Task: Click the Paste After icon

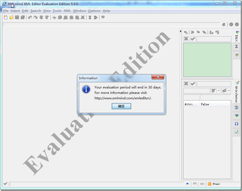Action: tap(77, 18)
